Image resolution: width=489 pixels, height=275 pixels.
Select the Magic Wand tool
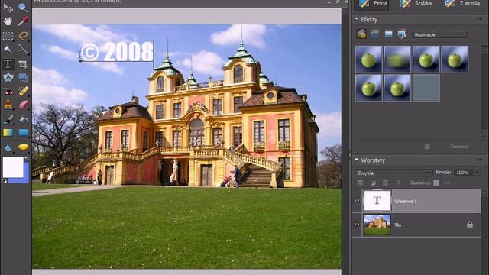pos(8,49)
